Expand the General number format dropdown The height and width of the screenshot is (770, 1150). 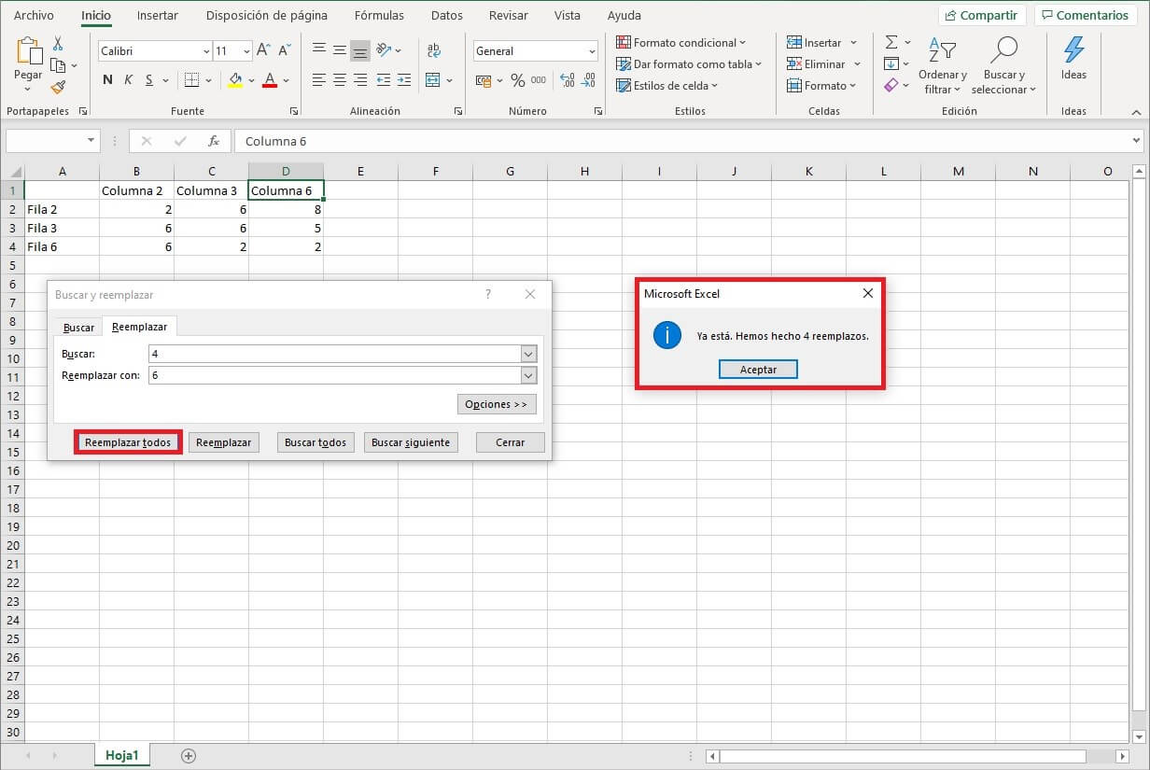592,51
